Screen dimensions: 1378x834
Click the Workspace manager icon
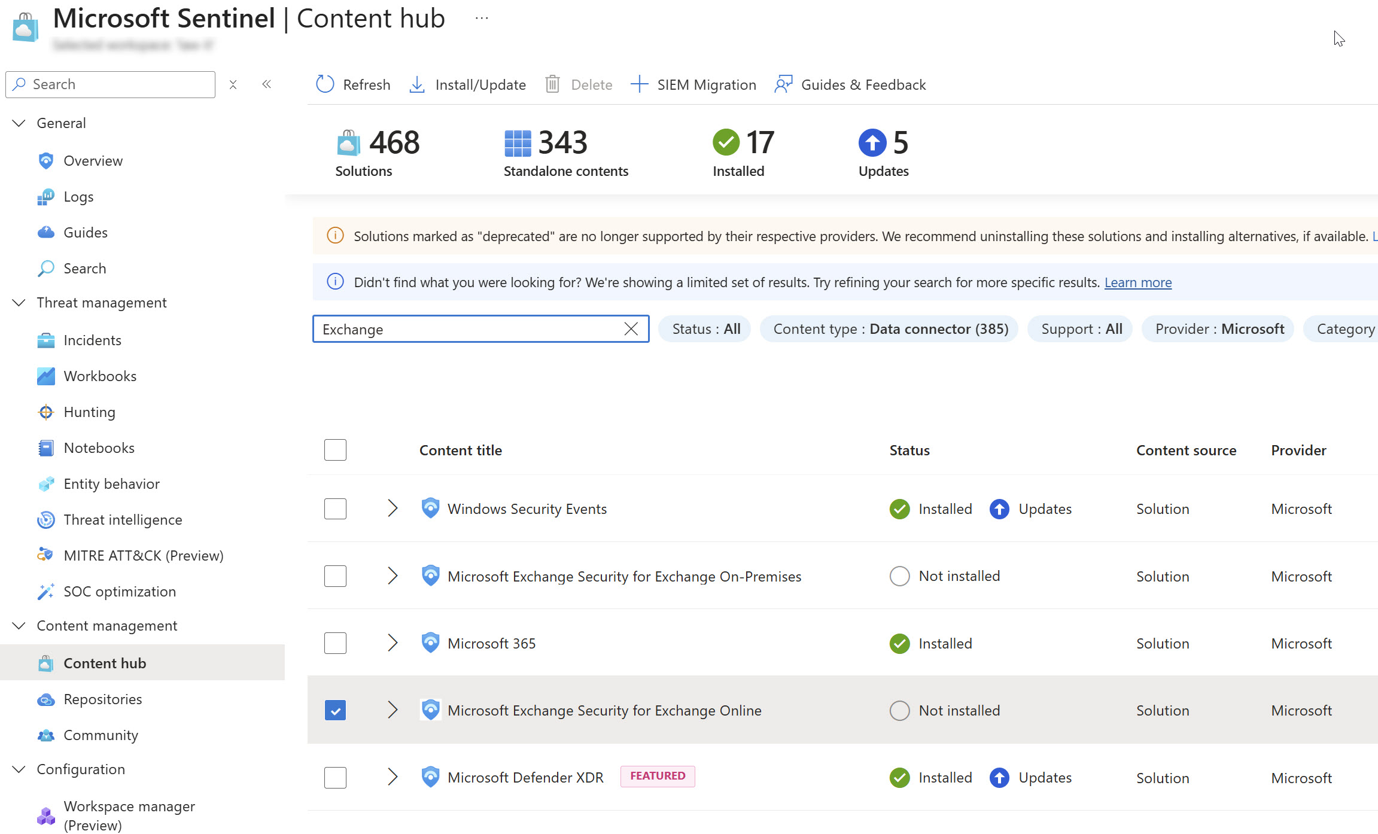click(x=46, y=816)
